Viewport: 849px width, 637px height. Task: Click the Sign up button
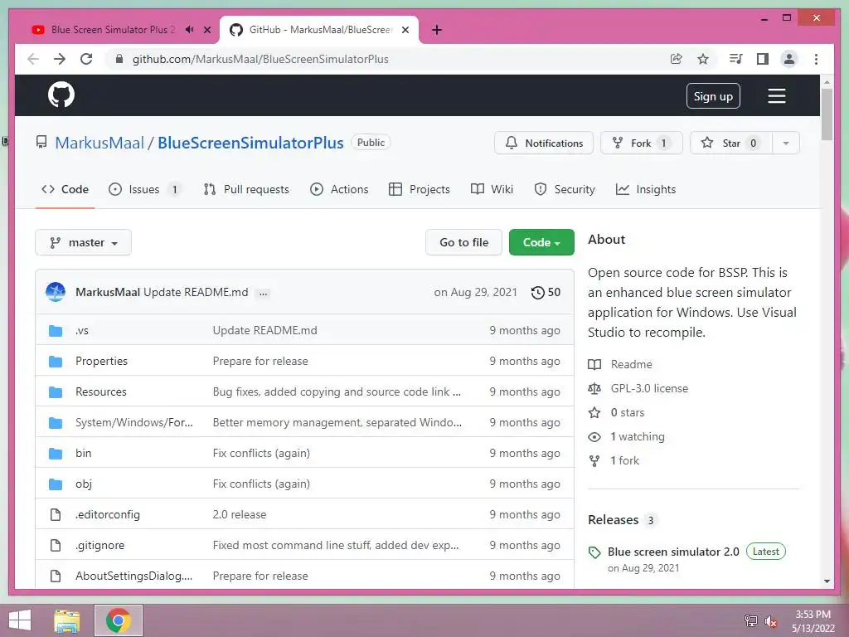tap(713, 96)
